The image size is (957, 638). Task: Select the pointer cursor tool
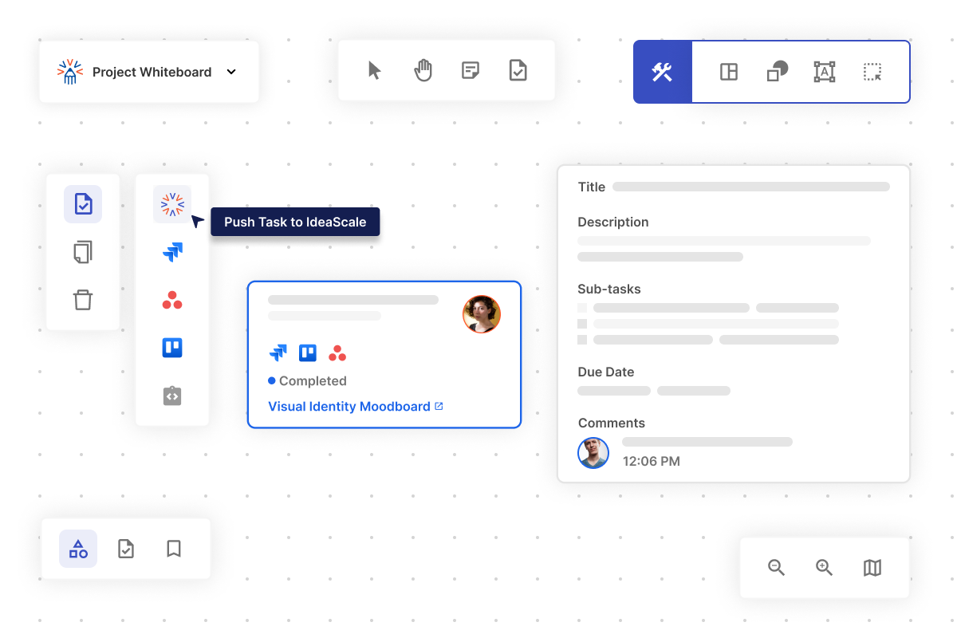pyautogui.click(x=374, y=71)
